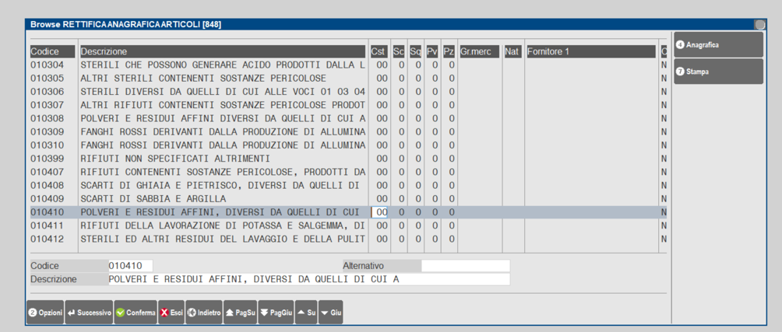782x332 pixels.
Task: Move up one row with Su
Action: coord(306,312)
